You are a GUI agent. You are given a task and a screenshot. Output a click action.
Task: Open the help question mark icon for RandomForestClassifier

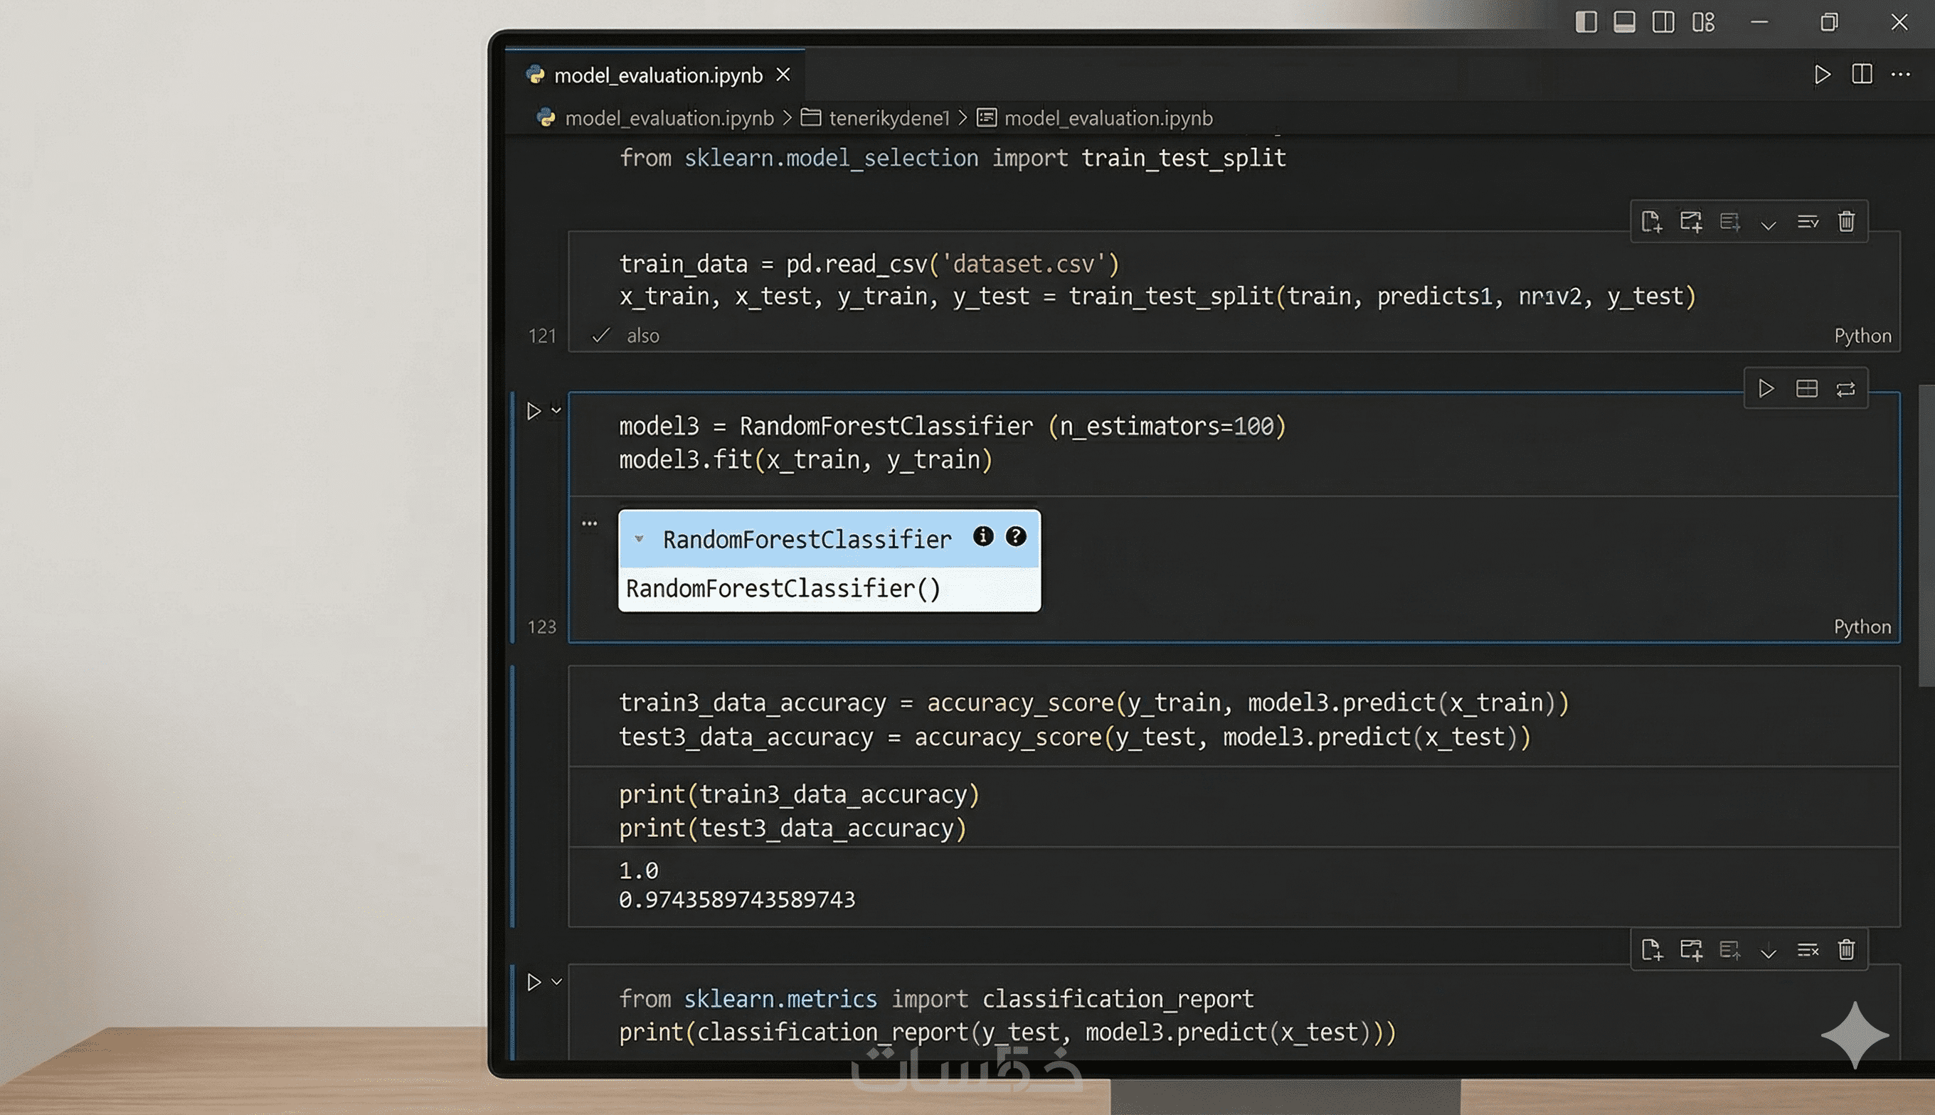[x=1016, y=537]
